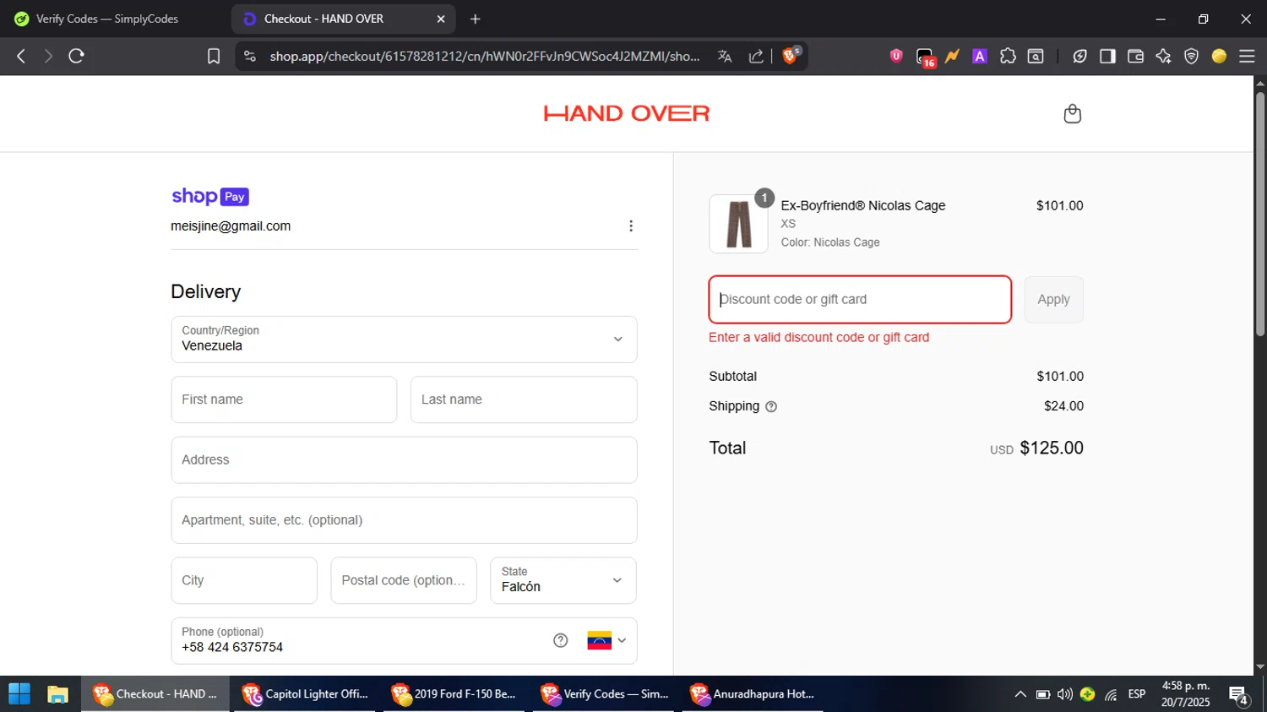Image resolution: width=1267 pixels, height=712 pixels.
Task: Reload the checkout page
Action: [x=76, y=56]
